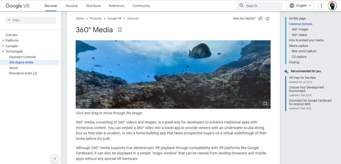This screenshot has width=341, height=164.
Task: Open the user profile avatar
Action: tap(332, 6)
